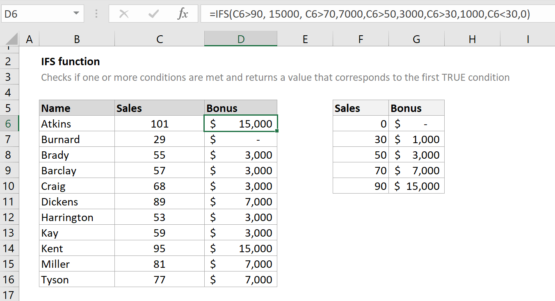Select row 6 header
This screenshot has height=301, width=555.
tap(9, 124)
